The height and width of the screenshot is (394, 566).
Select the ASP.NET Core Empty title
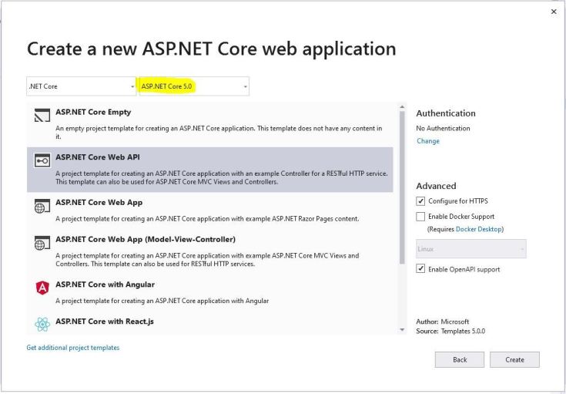click(x=93, y=113)
